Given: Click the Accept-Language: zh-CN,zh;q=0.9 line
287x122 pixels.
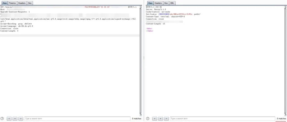Looking at the screenshot, I should click(x=17, y=26).
